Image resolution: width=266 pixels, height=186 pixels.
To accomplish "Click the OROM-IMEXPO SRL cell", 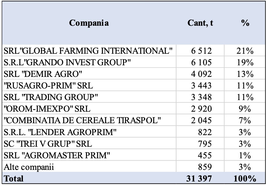I will point(48,109).
